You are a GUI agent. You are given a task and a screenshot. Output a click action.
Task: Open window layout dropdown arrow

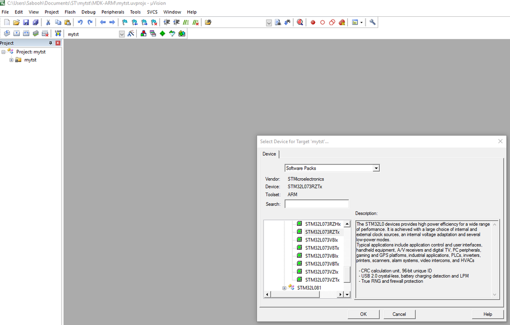[x=361, y=22]
